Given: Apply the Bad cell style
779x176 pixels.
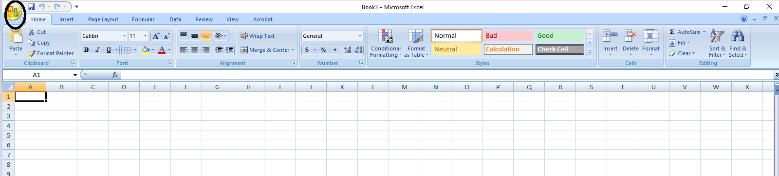Looking at the screenshot, I should pyautogui.click(x=508, y=36).
